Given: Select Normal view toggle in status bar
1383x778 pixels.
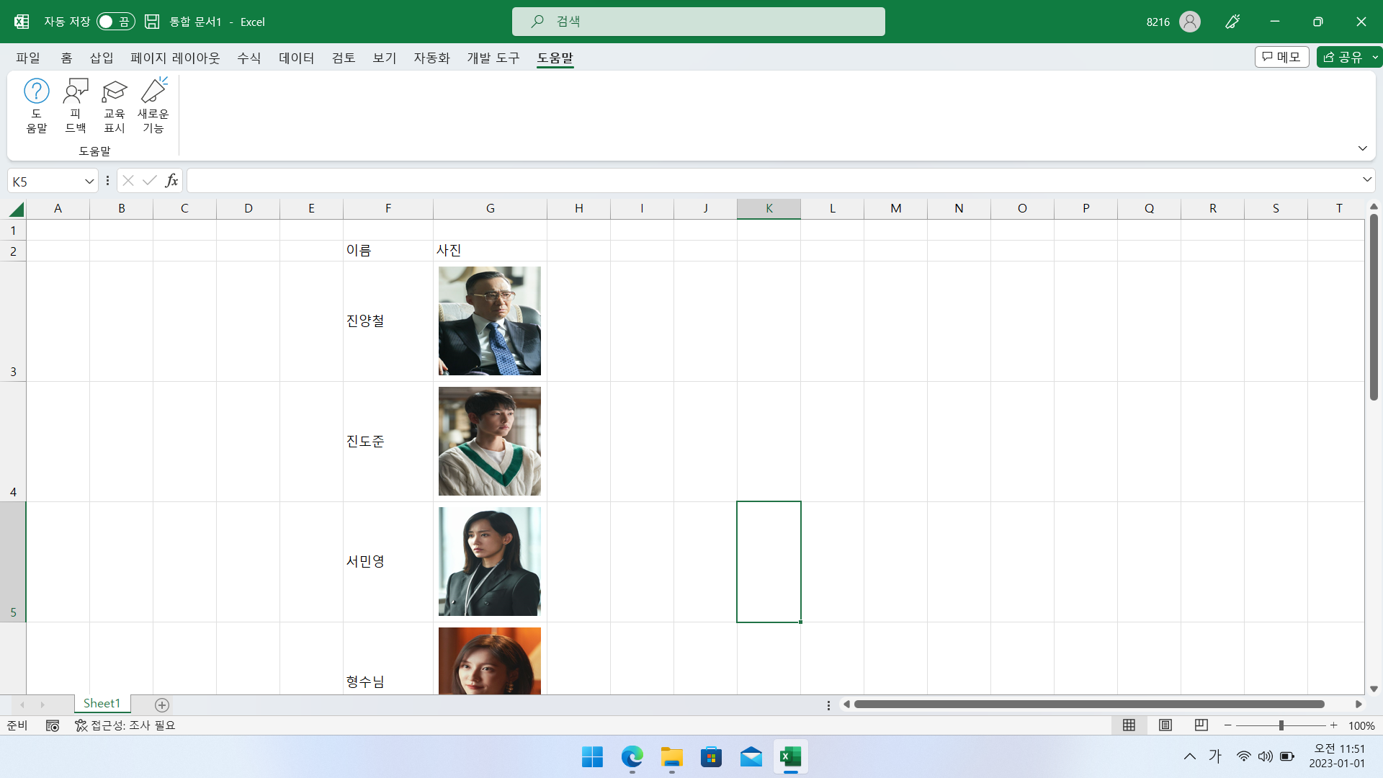Looking at the screenshot, I should 1129,725.
